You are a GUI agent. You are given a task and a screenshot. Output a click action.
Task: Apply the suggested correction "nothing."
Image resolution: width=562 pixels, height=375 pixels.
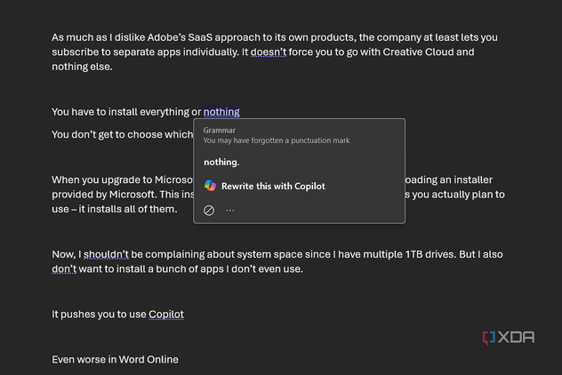[221, 163]
